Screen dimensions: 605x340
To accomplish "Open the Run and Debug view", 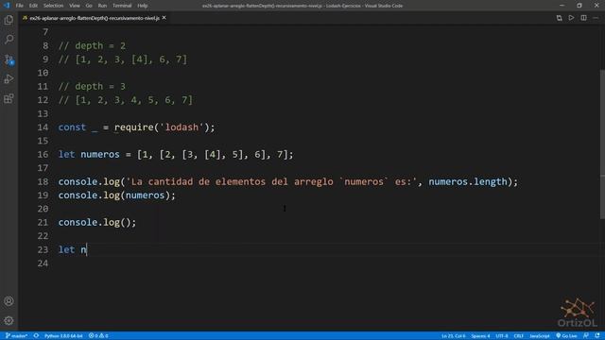I will tap(9, 78).
